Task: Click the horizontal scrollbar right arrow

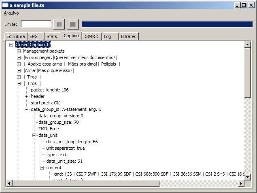Action: [241, 184]
